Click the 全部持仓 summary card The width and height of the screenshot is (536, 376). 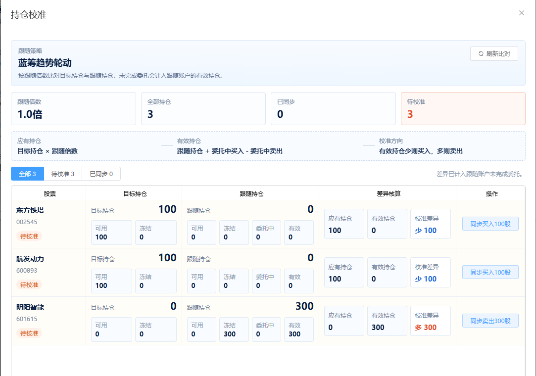click(x=203, y=109)
